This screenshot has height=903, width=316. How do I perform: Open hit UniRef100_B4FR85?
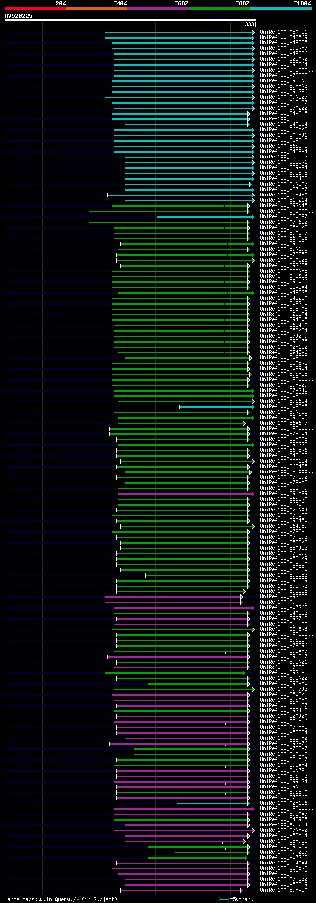click(283, 820)
